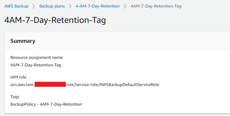Click the Summary panel heading
Viewport: 230px width, 116px height.
click(x=23, y=41)
